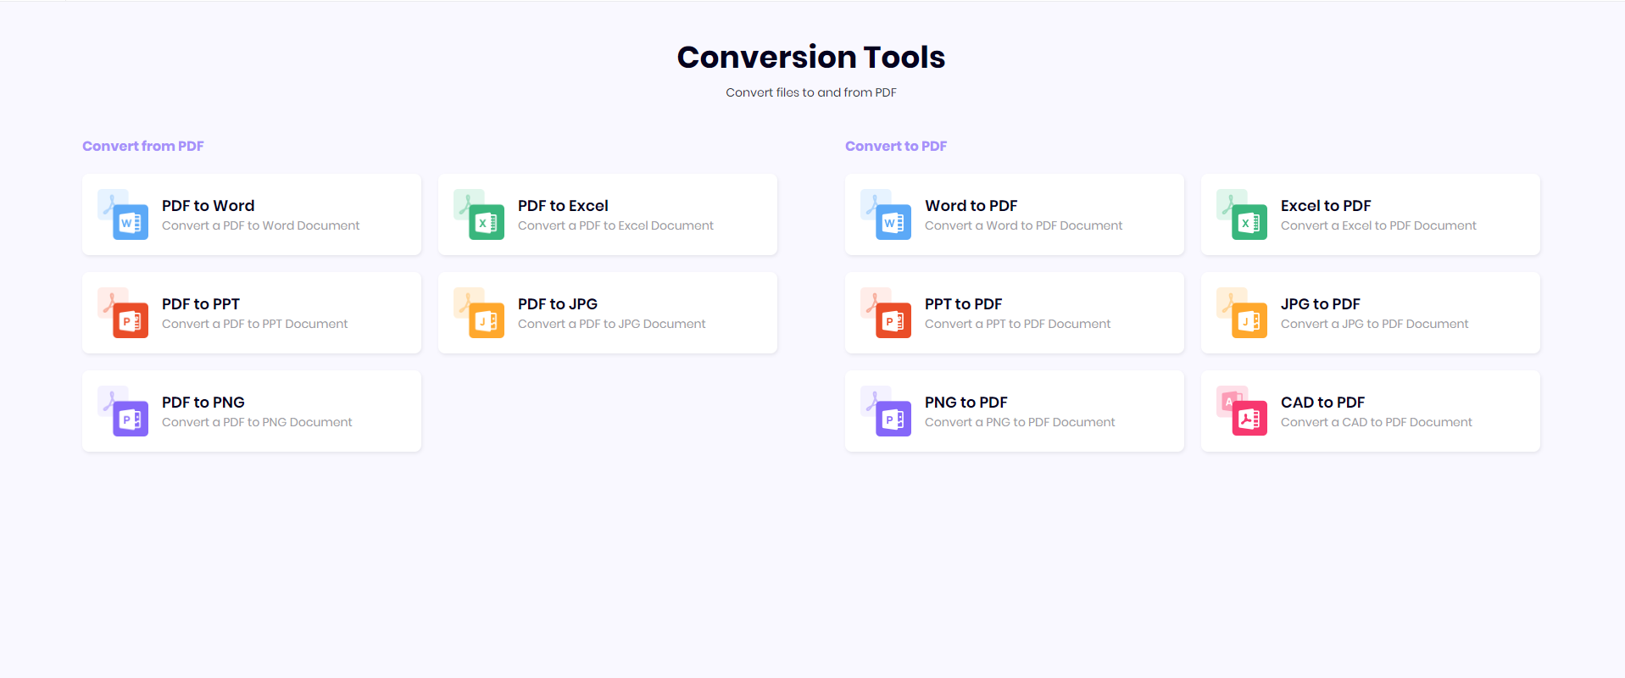The width and height of the screenshot is (1625, 678).
Task: Click the PDF to PPT icon
Action: point(123,313)
